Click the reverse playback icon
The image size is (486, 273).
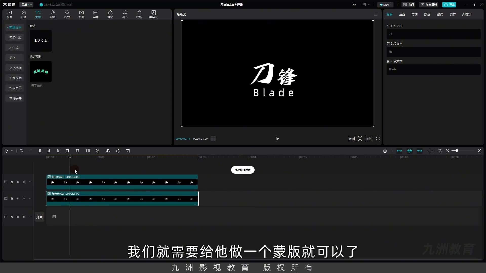[x=98, y=151]
